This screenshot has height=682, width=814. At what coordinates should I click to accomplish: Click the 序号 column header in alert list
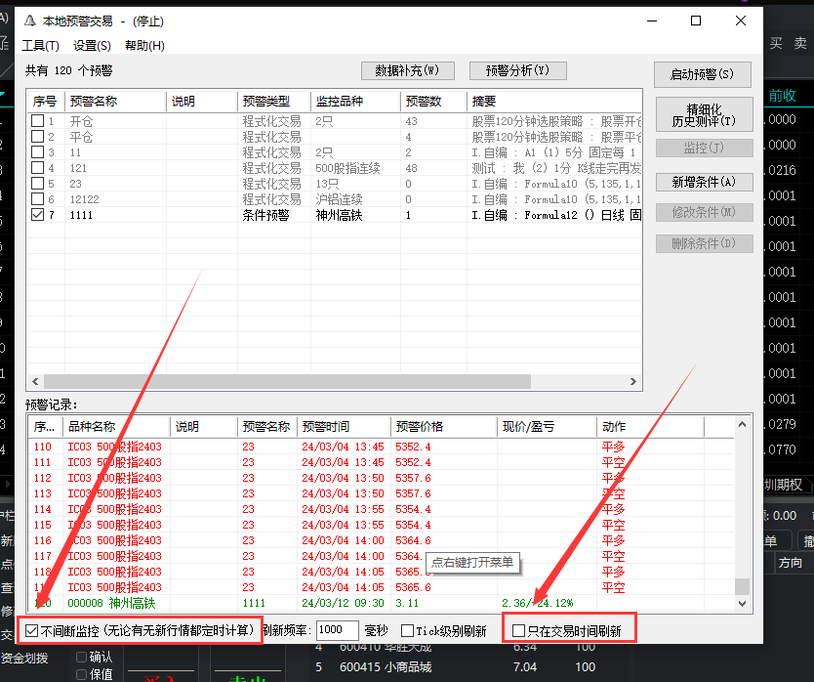pyautogui.click(x=45, y=102)
